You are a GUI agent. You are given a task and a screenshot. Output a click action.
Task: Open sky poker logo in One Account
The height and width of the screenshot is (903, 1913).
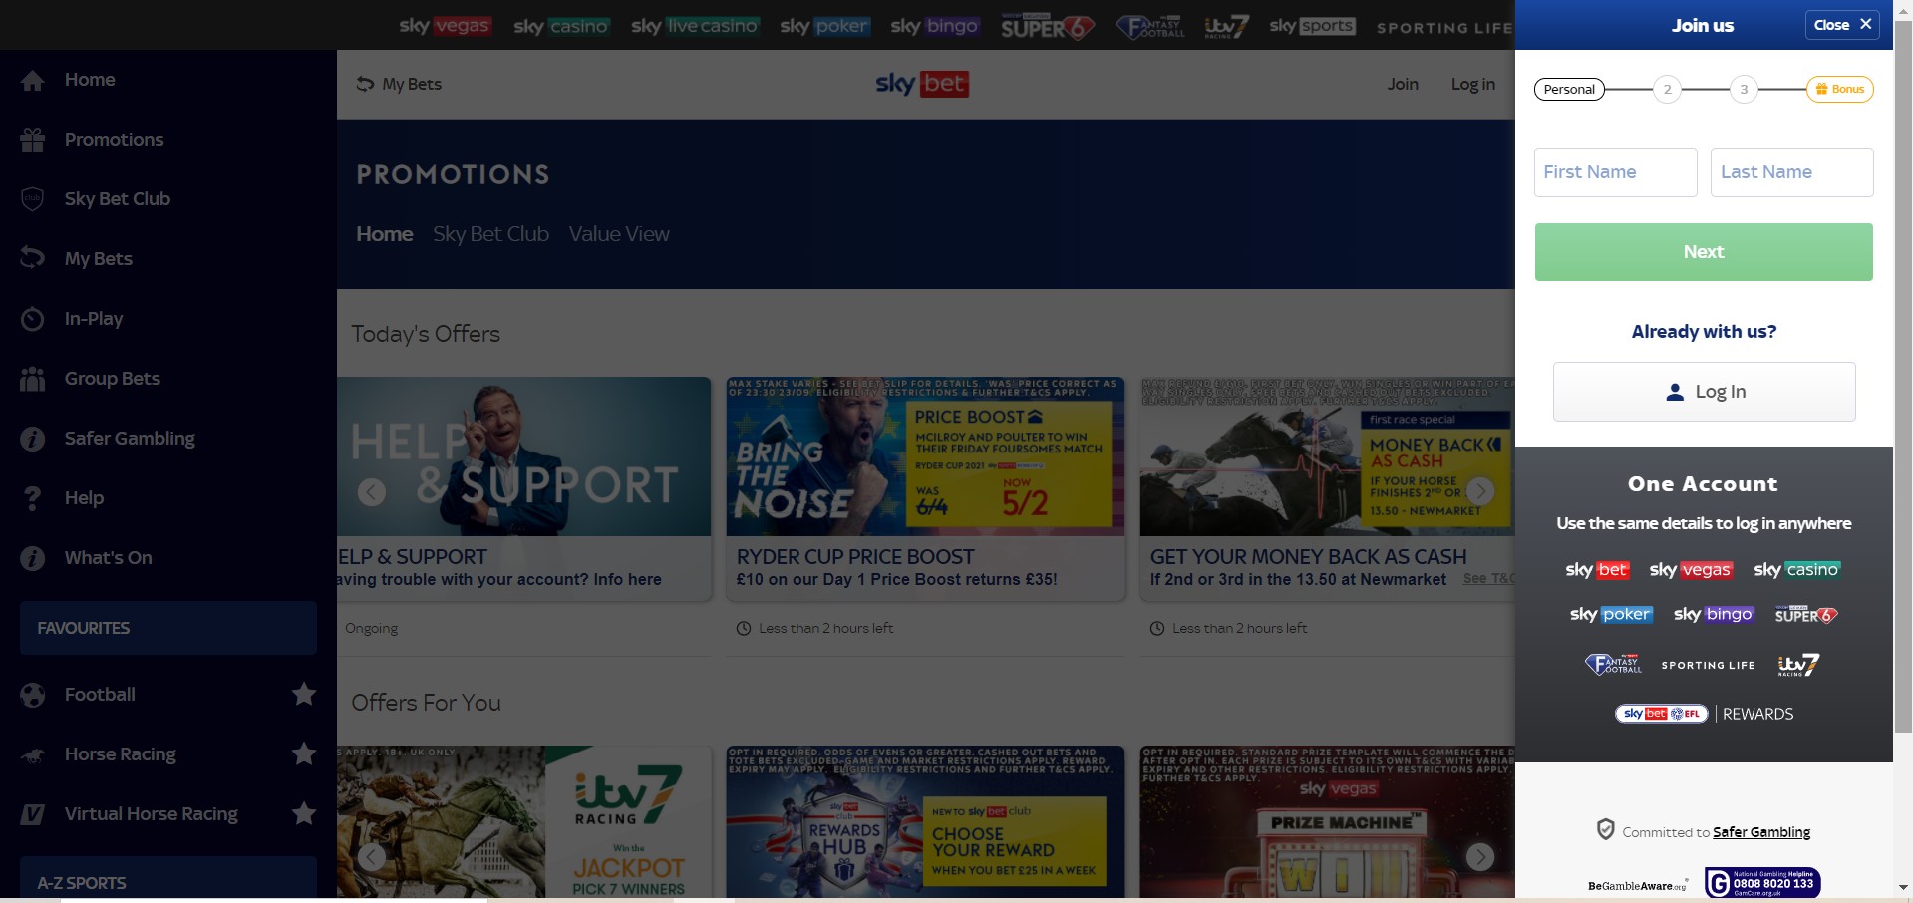(x=1611, y=615)
